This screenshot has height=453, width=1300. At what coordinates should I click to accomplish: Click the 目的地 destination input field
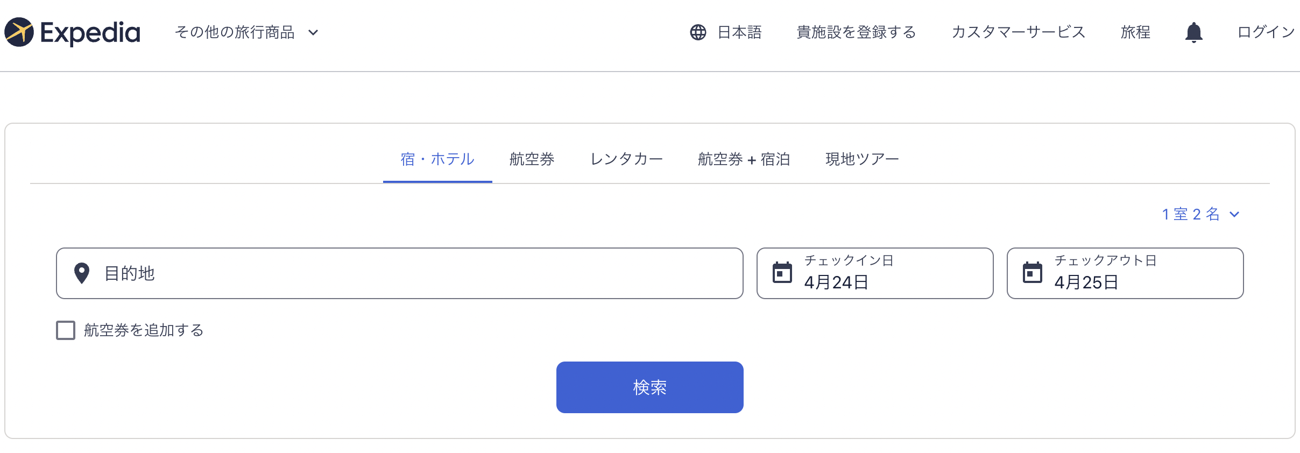400,273
